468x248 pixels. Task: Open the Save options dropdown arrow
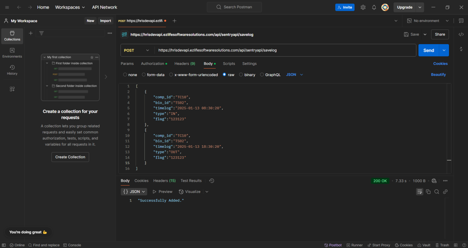click(425, 34)
